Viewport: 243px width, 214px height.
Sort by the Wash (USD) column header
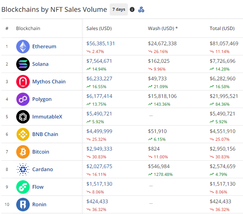pos(163,28)
